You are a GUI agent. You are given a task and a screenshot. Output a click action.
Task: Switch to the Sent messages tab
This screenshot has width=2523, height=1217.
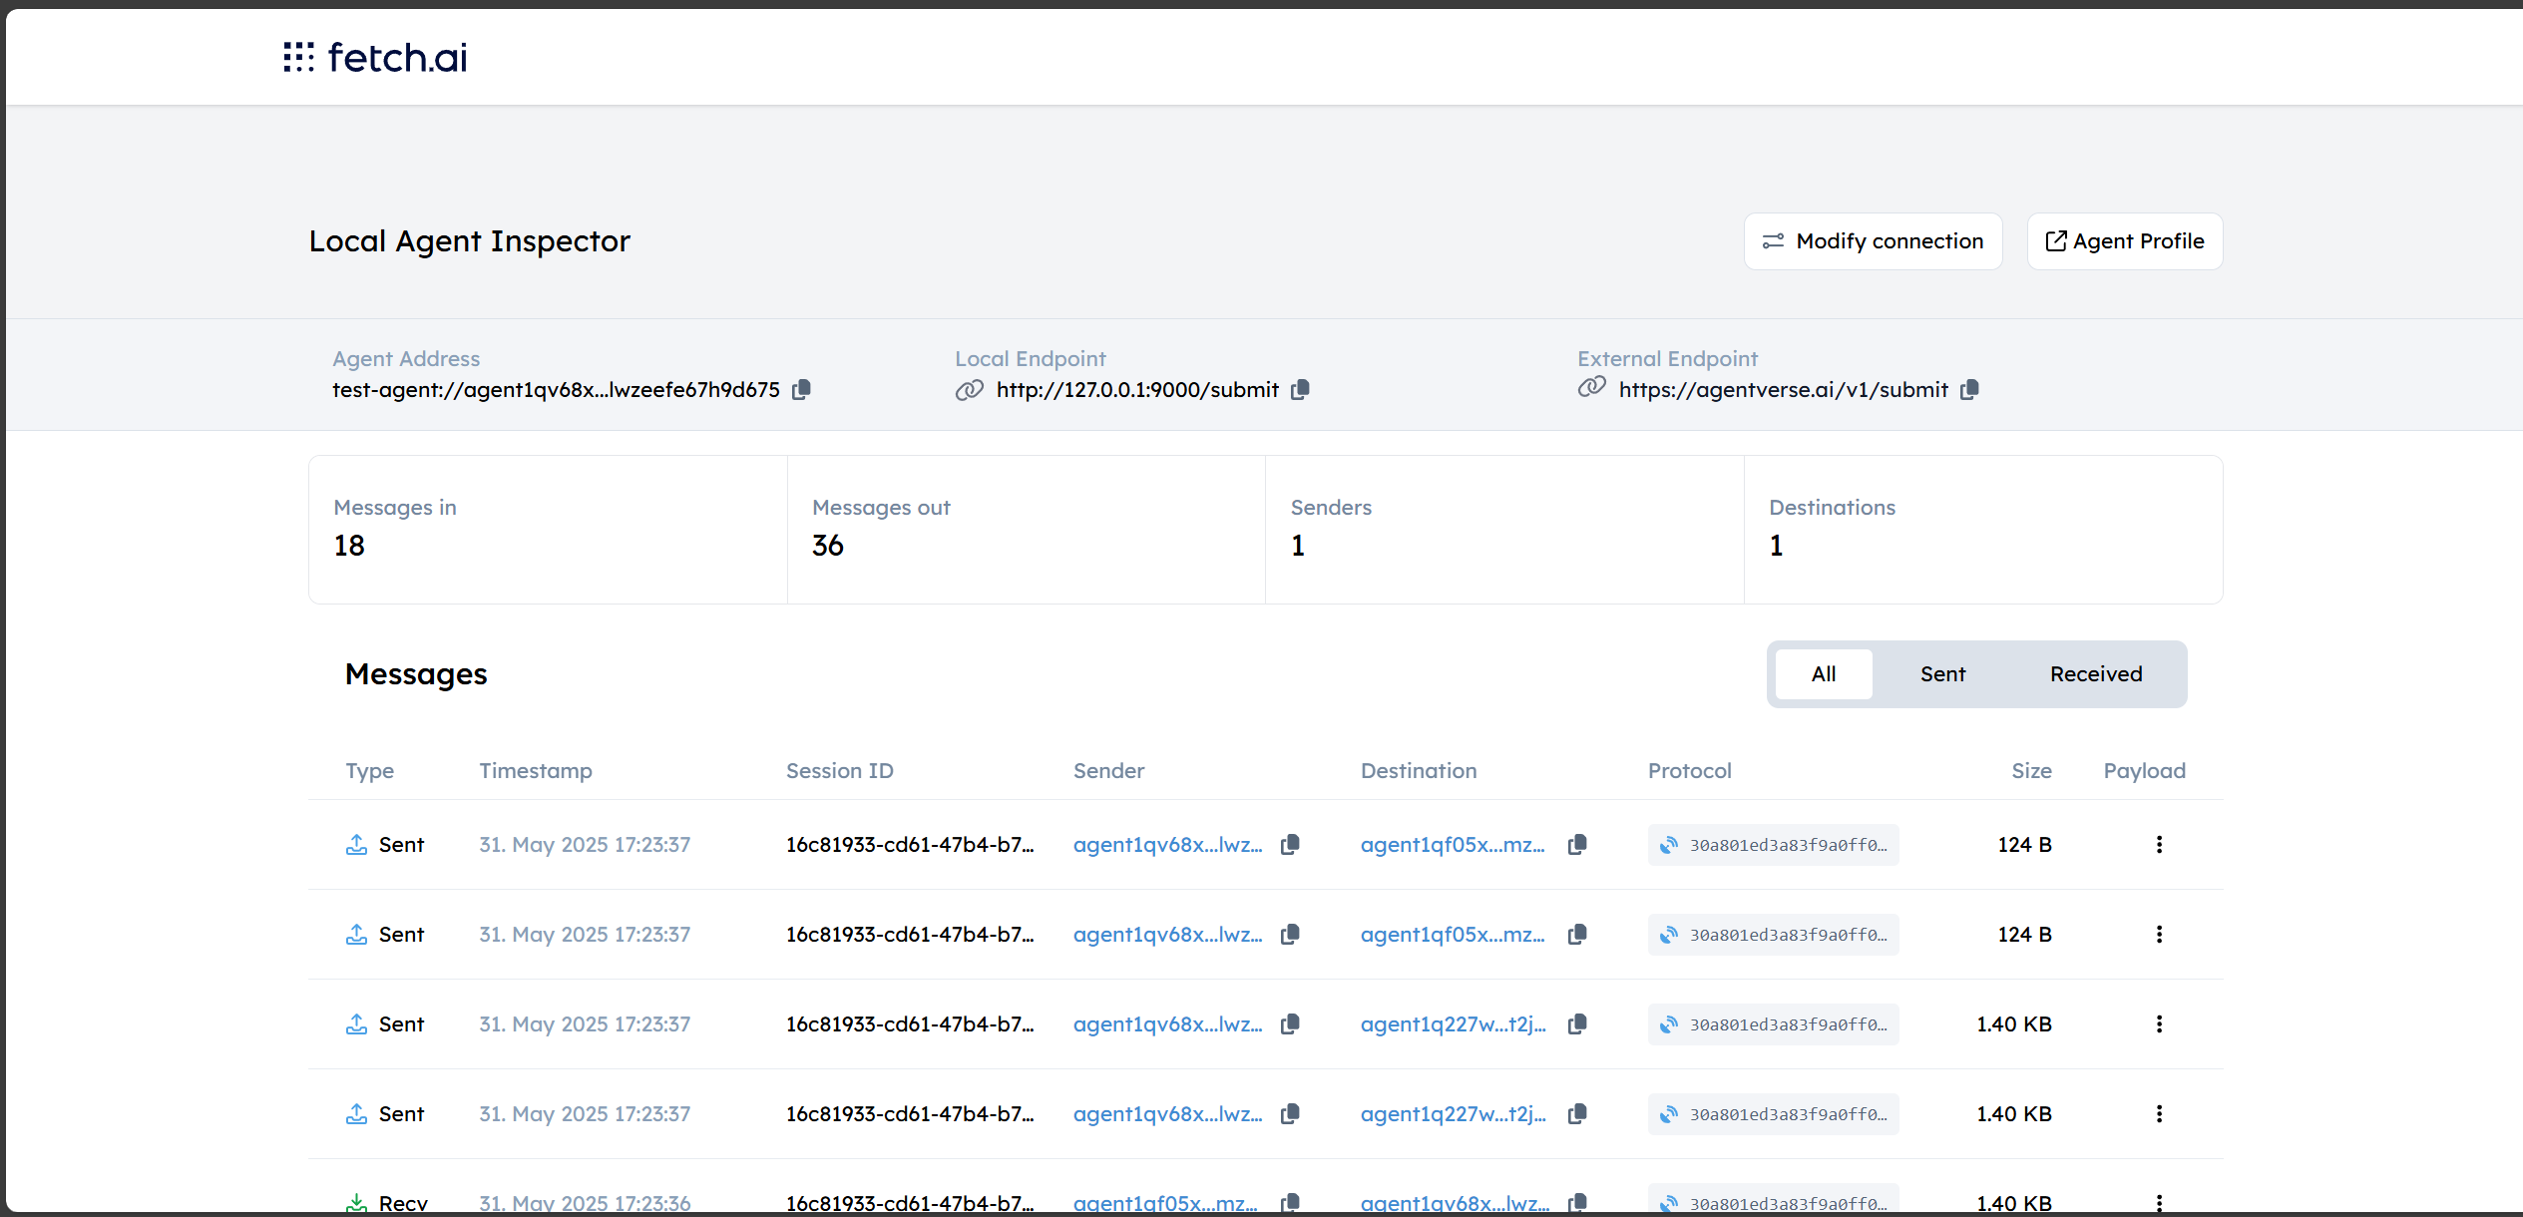(1942, 673)
